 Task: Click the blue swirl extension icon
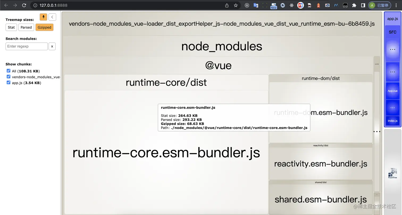click(283, 5)
